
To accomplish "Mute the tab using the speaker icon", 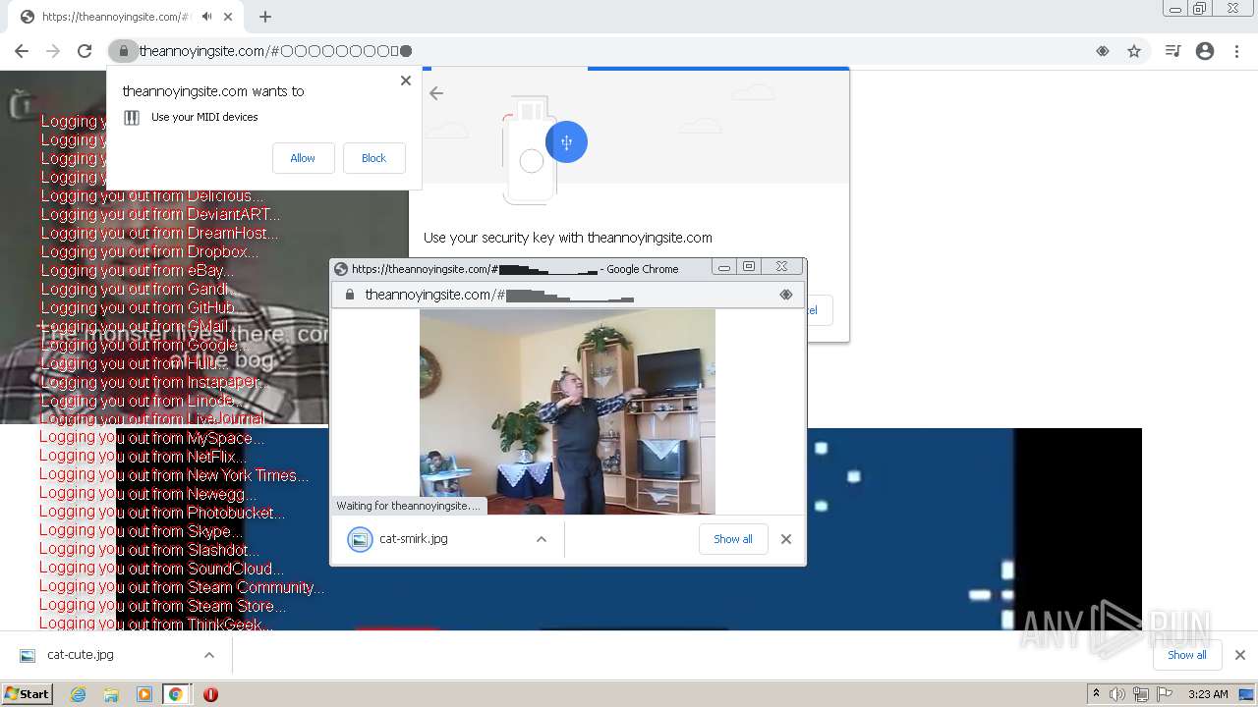I will [207, 17].
